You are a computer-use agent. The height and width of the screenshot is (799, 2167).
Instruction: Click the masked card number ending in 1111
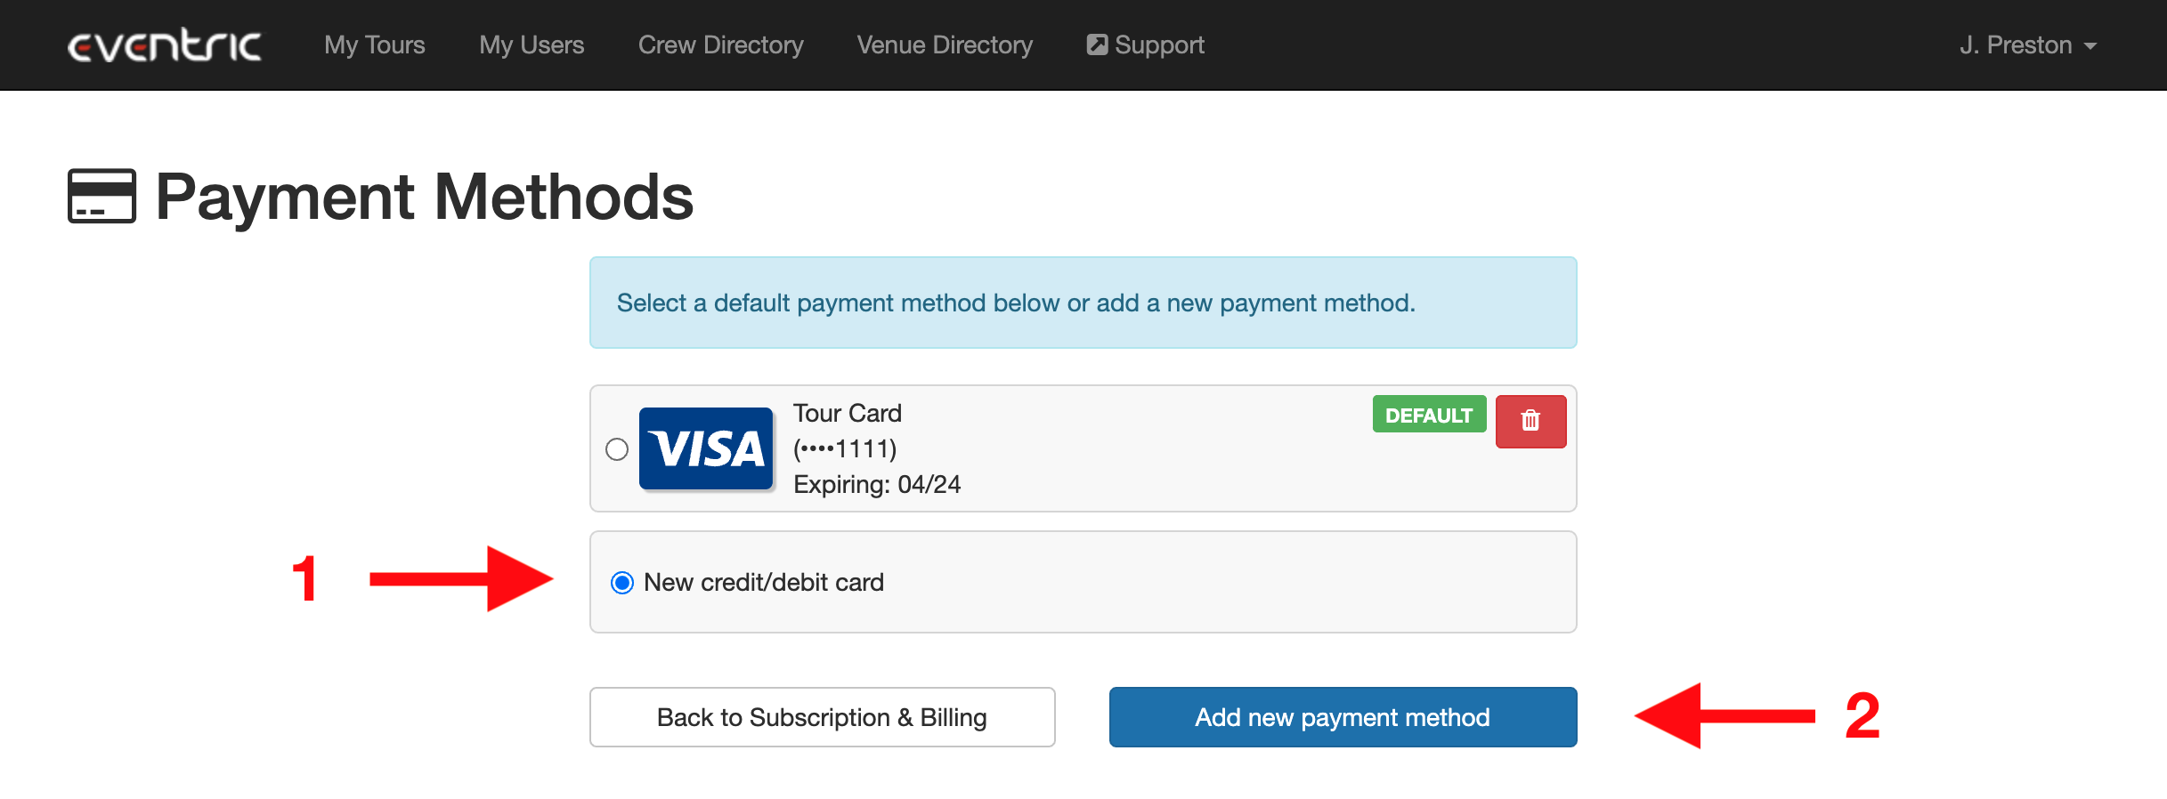(x=845, y=448)
